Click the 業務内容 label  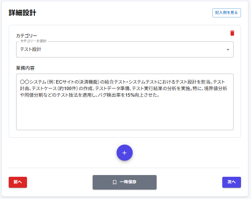click(25, 68)
